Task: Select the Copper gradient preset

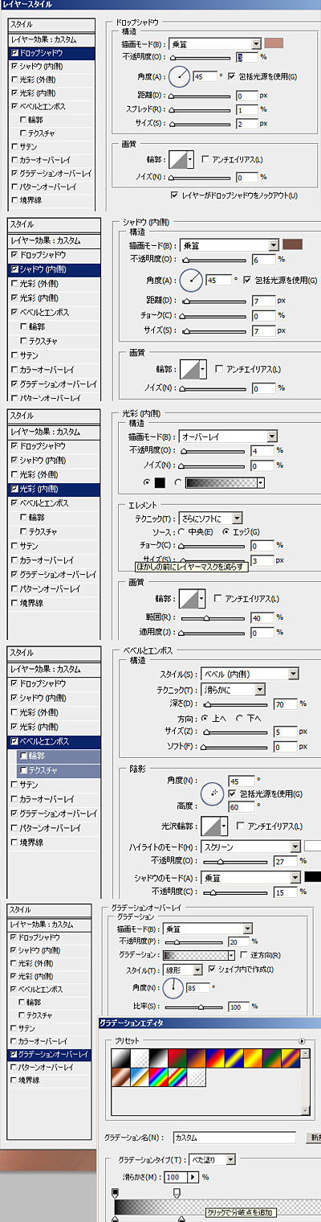Action: 121,1076
